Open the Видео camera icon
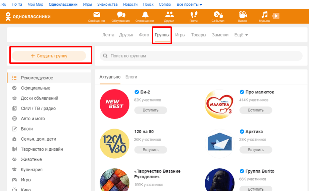The image size is (309, 191). 242,15
